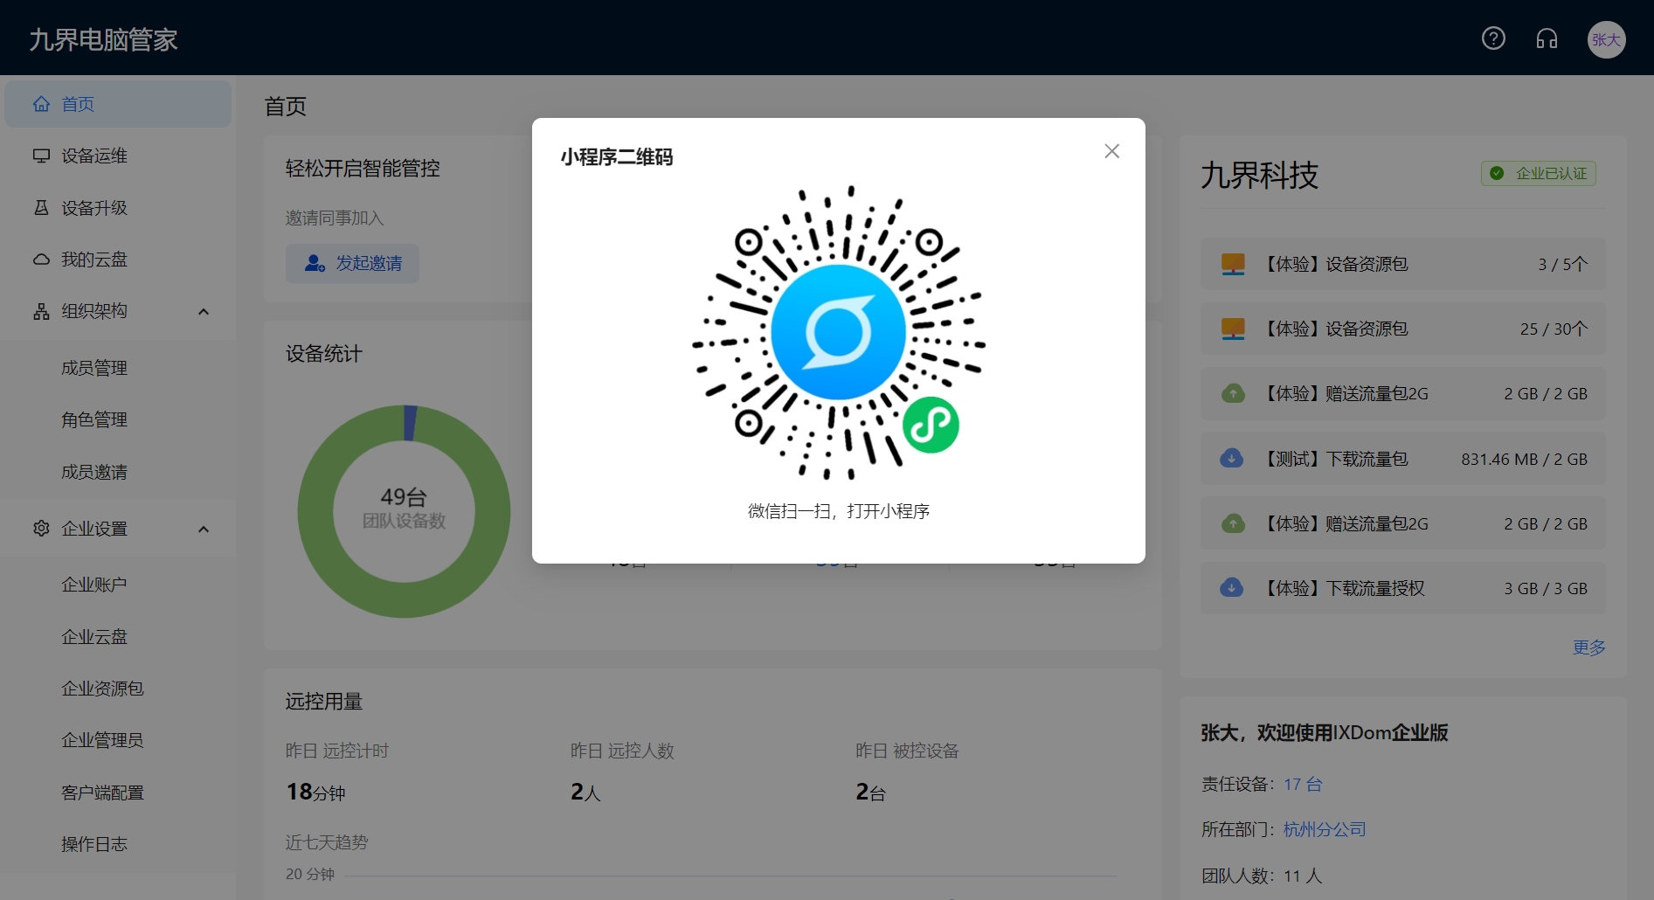Click the 微信扫一扫，打开小程序 caption

click(x=839, y=511)
